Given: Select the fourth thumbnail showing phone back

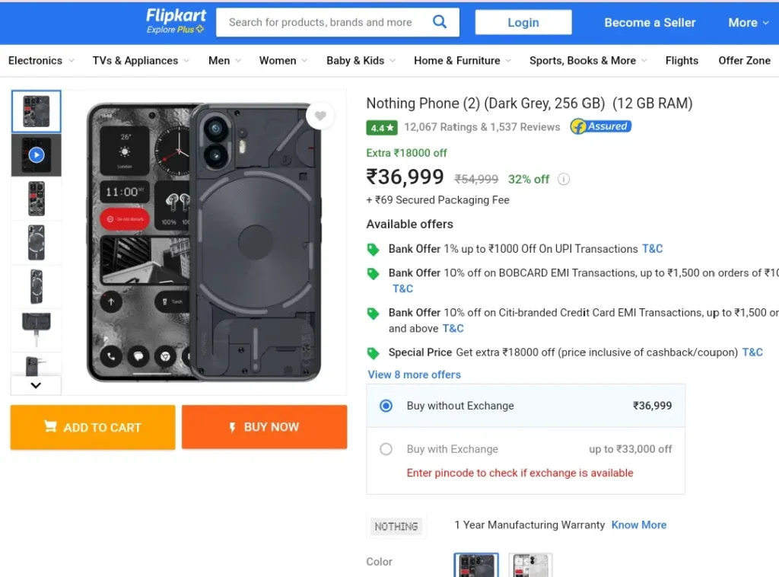Looking at the screenshot, I should click(37, 243).
